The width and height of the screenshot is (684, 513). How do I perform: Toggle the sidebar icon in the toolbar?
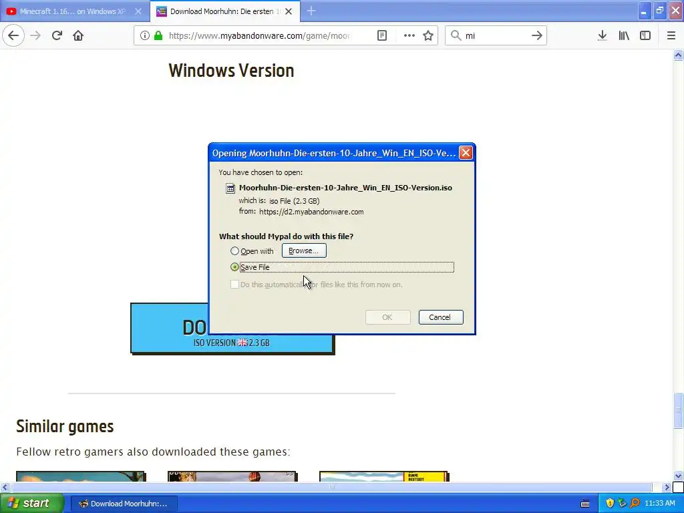click(645, 35)
